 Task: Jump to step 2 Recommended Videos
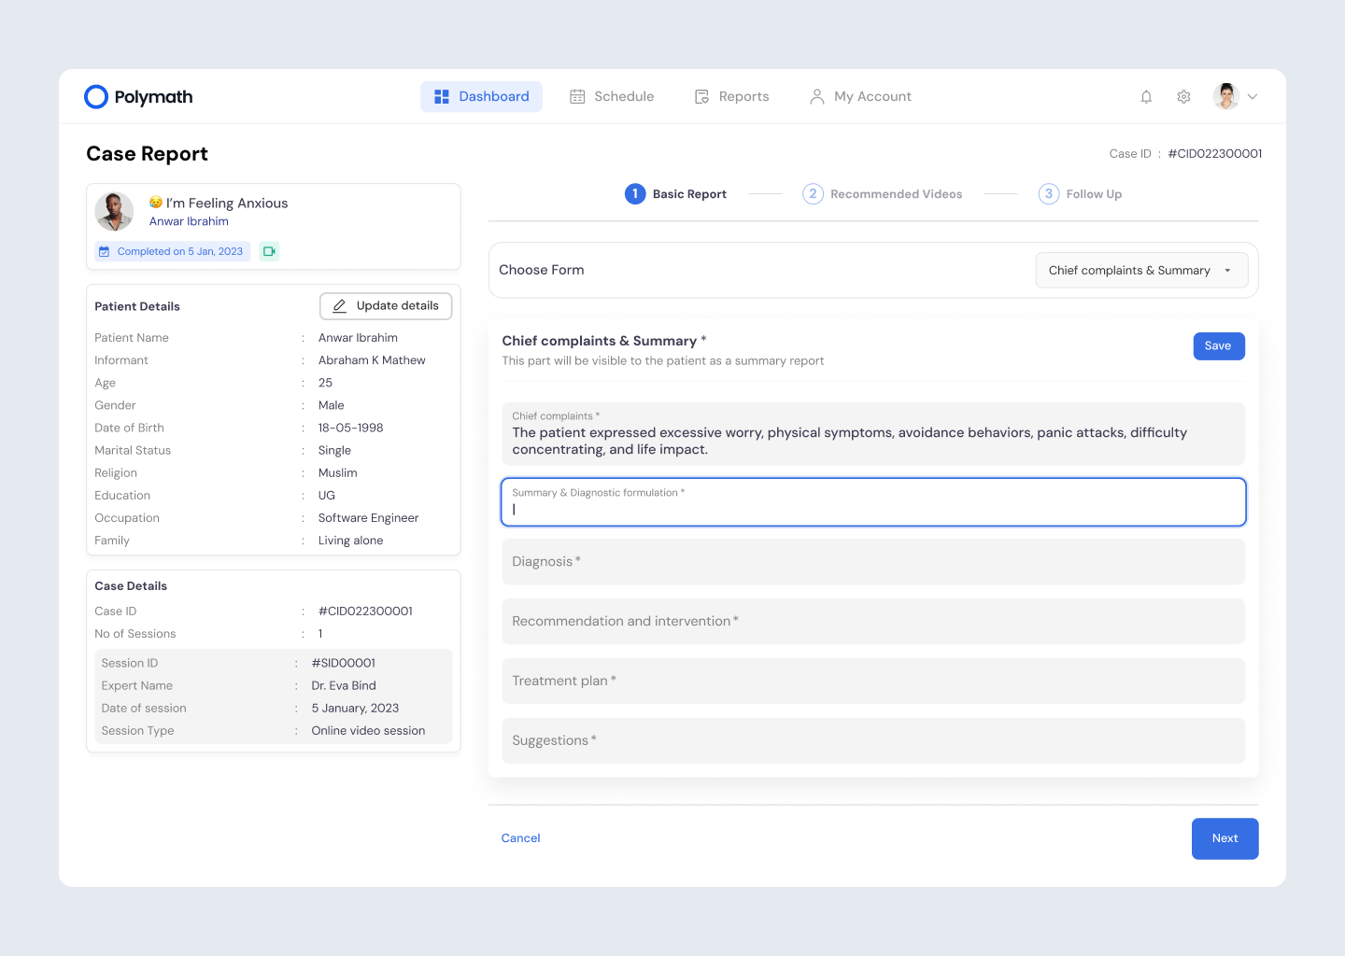pyautogui.click(x=882, y=194)
